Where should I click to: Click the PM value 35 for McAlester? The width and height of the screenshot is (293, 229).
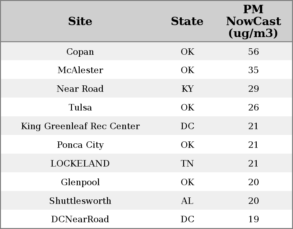253,70
